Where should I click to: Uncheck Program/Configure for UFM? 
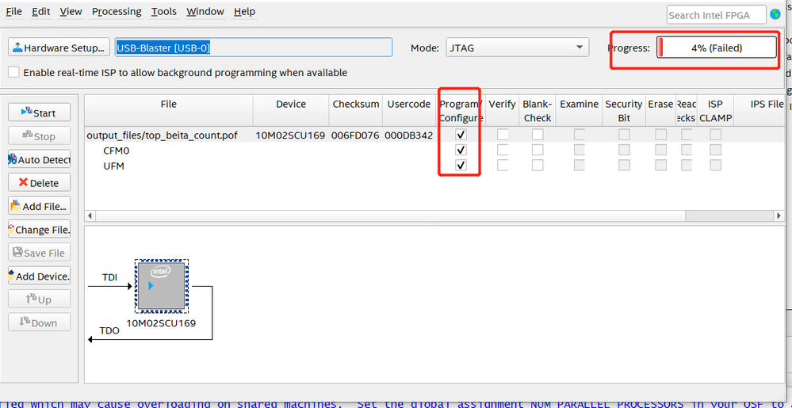(x=461, y=165)
